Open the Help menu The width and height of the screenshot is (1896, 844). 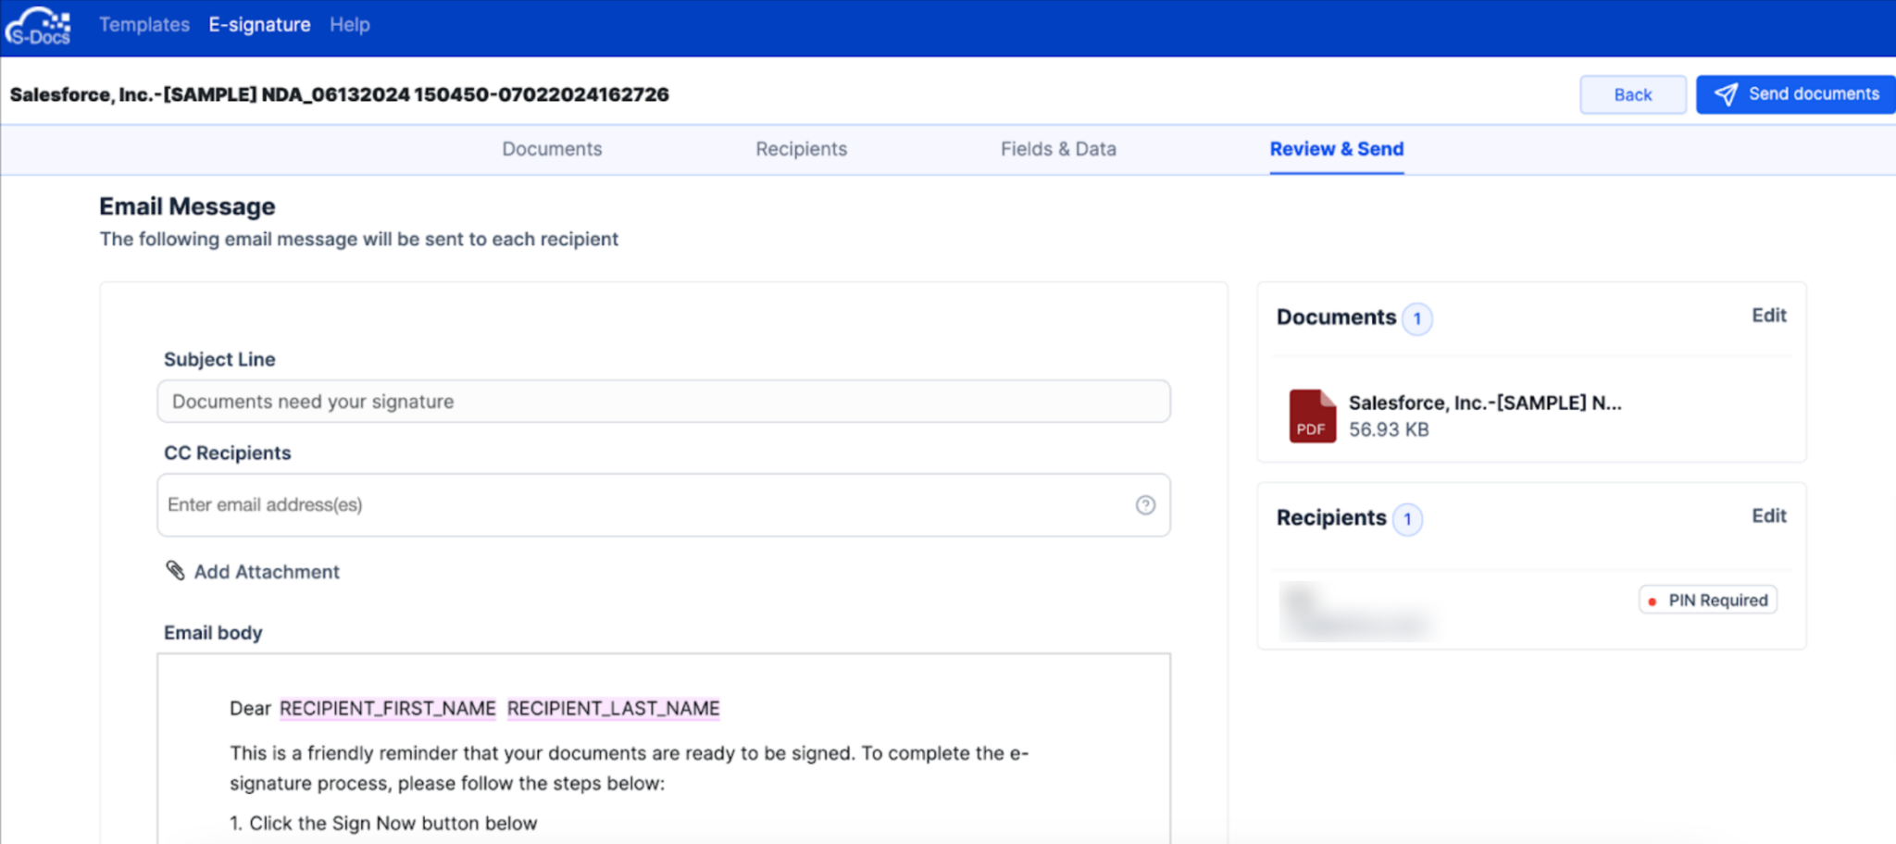pyautogui.click(x=349, y=24)
